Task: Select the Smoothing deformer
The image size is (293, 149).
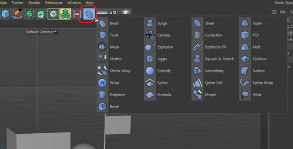Action: pos(208,71)
